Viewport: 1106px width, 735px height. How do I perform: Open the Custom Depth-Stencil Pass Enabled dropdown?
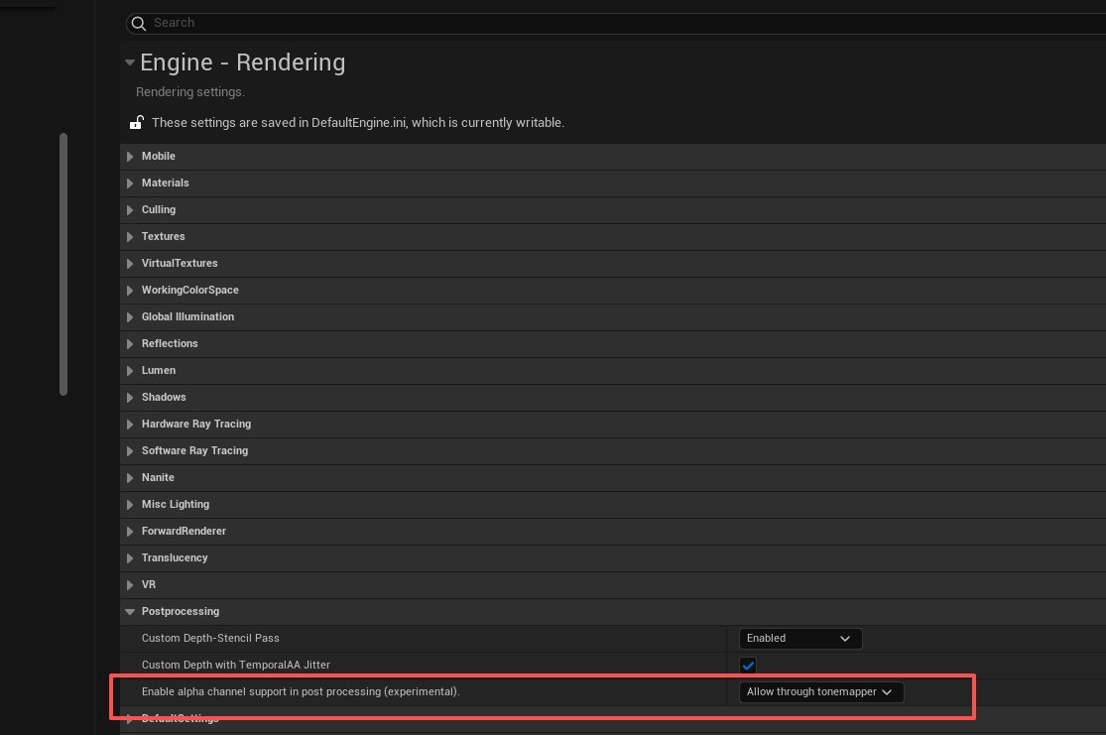[x=799, y=639]
